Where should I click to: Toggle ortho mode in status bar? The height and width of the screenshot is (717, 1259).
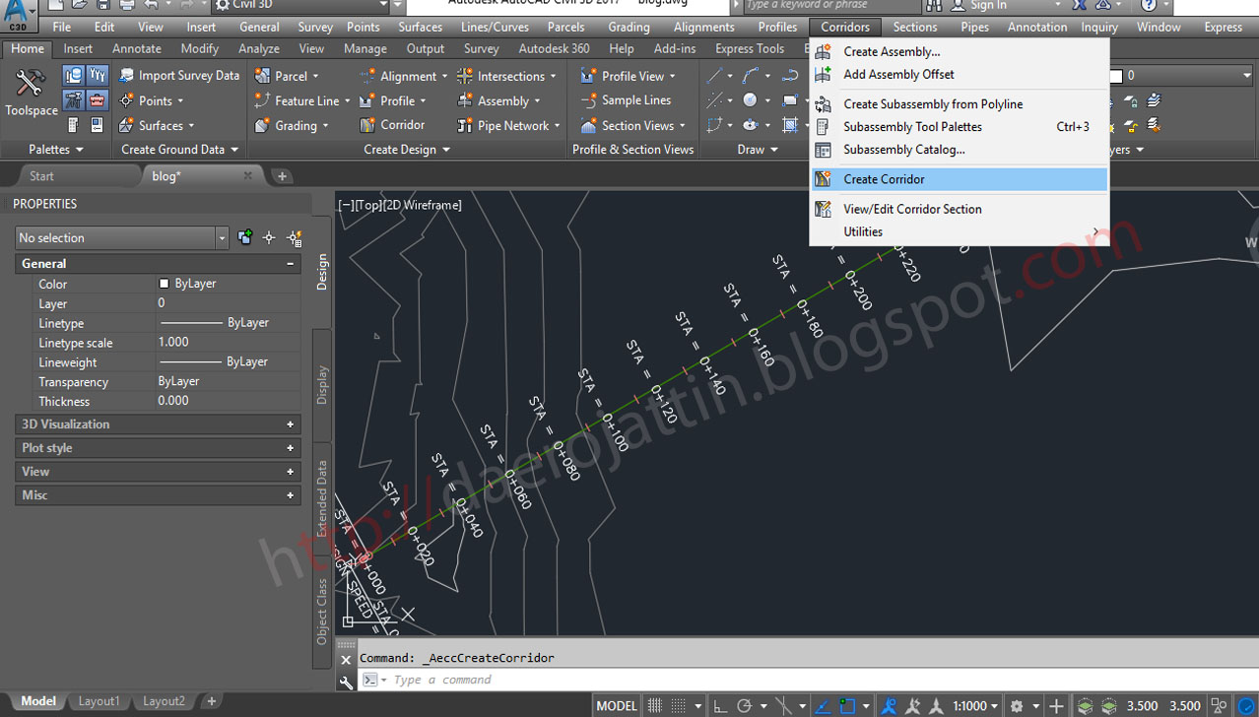coord(720,706)
